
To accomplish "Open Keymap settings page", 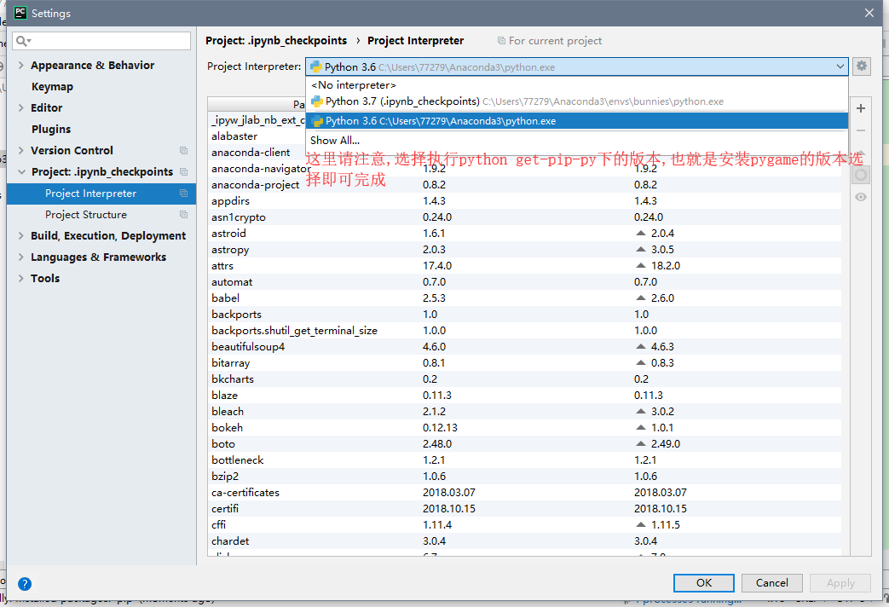I will 52,87.
